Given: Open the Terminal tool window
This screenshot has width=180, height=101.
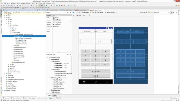Looking at the screenshot, I should [6, 98].
